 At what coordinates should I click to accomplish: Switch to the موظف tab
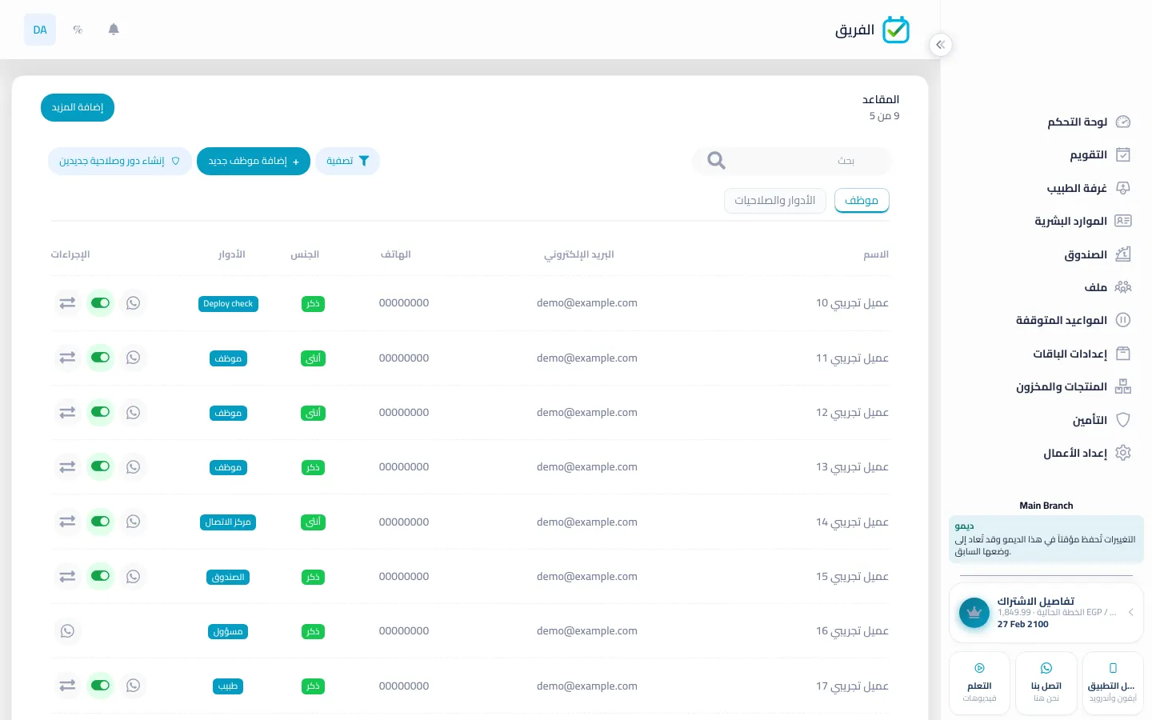pos(862,201)
